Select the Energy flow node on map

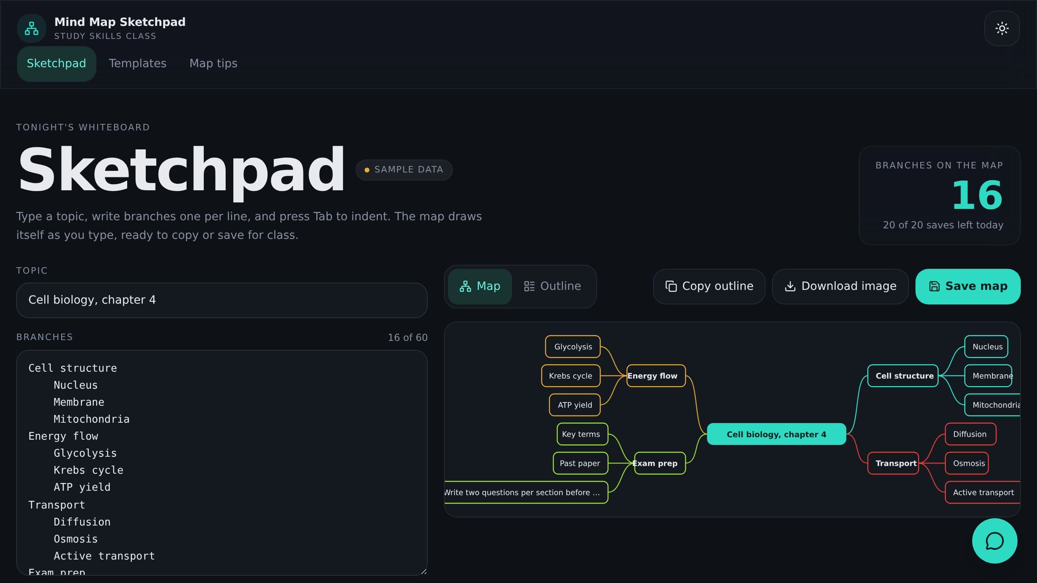tap(656, 376)
